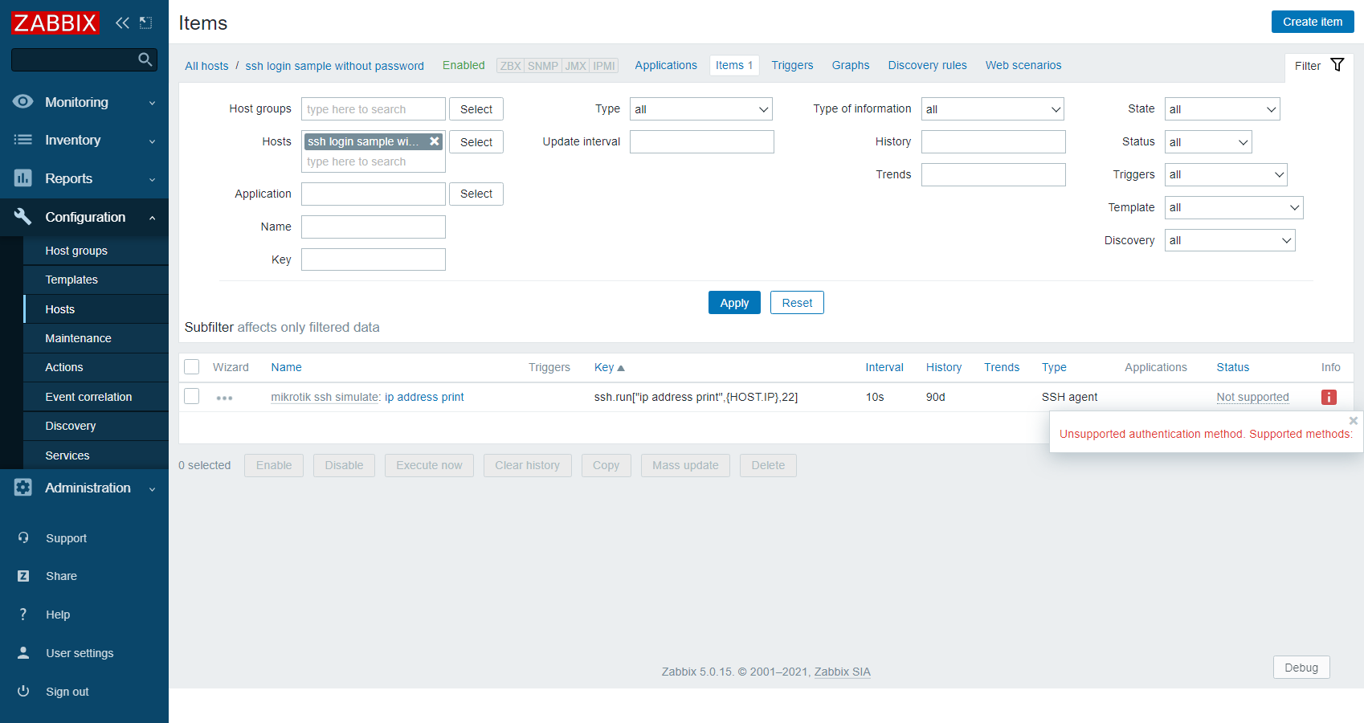Click the Debug button
Image resolution: width=1364 pixels, height=723 pixels.
coord(1301,668)
